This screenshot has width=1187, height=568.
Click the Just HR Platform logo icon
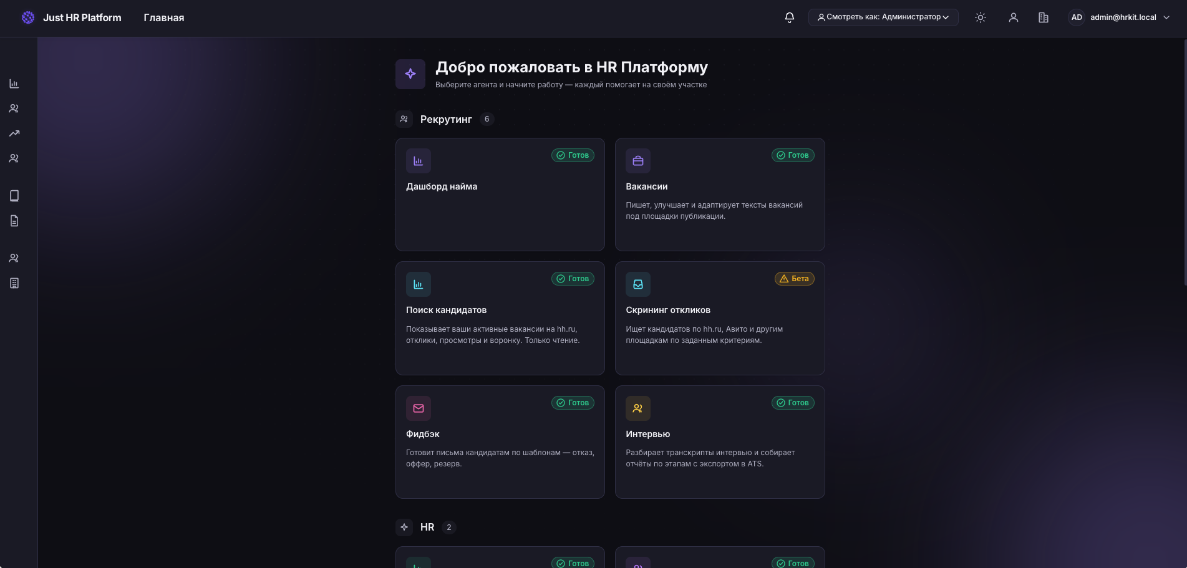28,17
